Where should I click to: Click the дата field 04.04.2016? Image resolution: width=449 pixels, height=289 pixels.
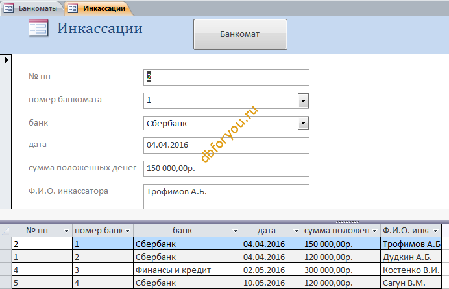click(x=226, y=145)
